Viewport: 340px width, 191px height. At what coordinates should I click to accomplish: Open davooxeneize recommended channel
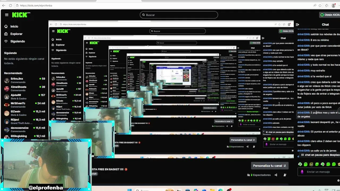point(24,130)
